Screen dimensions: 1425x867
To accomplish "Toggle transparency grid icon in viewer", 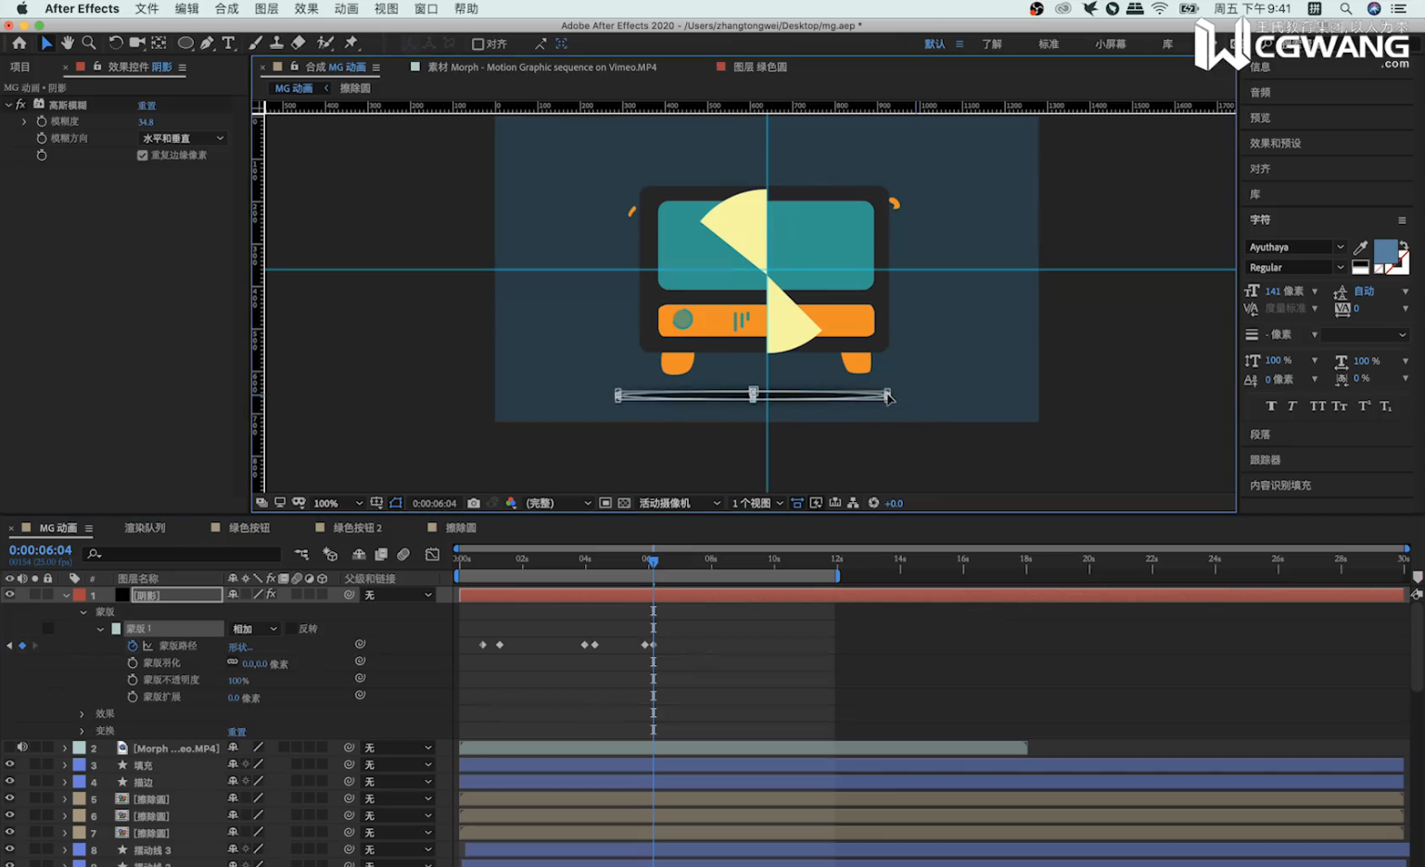I will [x=624, y=503].
